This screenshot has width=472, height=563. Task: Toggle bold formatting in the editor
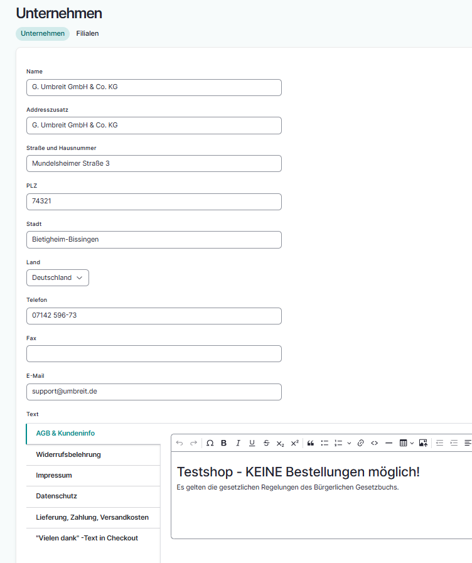point(224,443)
